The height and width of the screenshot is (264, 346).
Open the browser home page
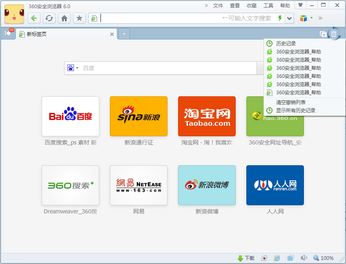(x=64, y=18)
